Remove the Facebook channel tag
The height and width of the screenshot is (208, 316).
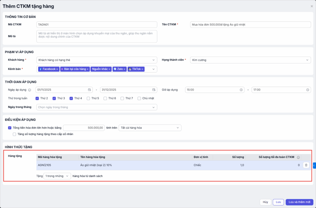coord(57,69)
